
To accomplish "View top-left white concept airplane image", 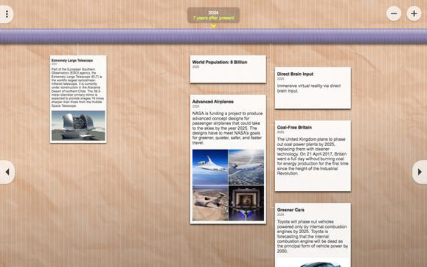I will click(x=210, y=167).
